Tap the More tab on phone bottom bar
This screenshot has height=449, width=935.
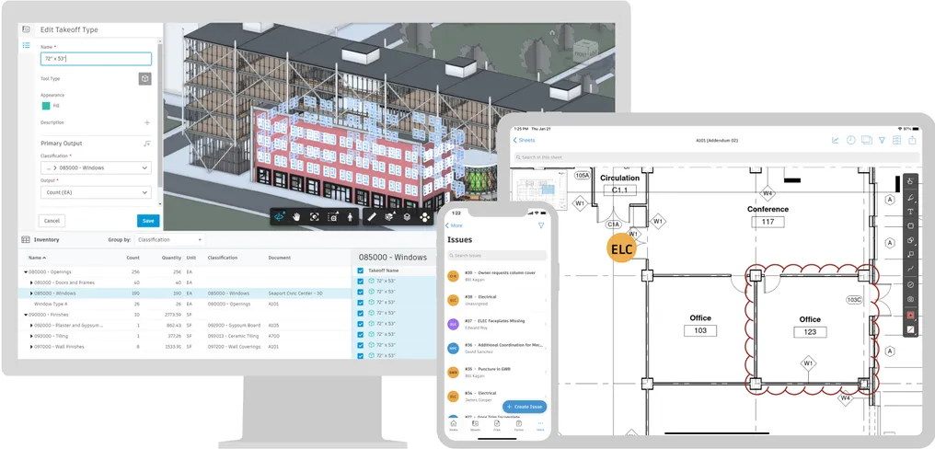[x=541, y=426]
